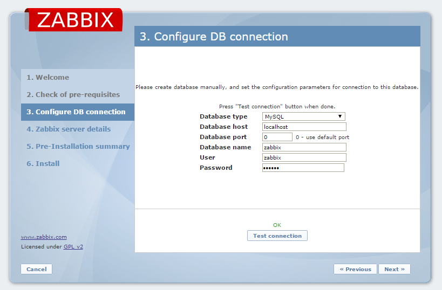Click the Next » button
Screen dimensions: 442x290
[394, 269]
